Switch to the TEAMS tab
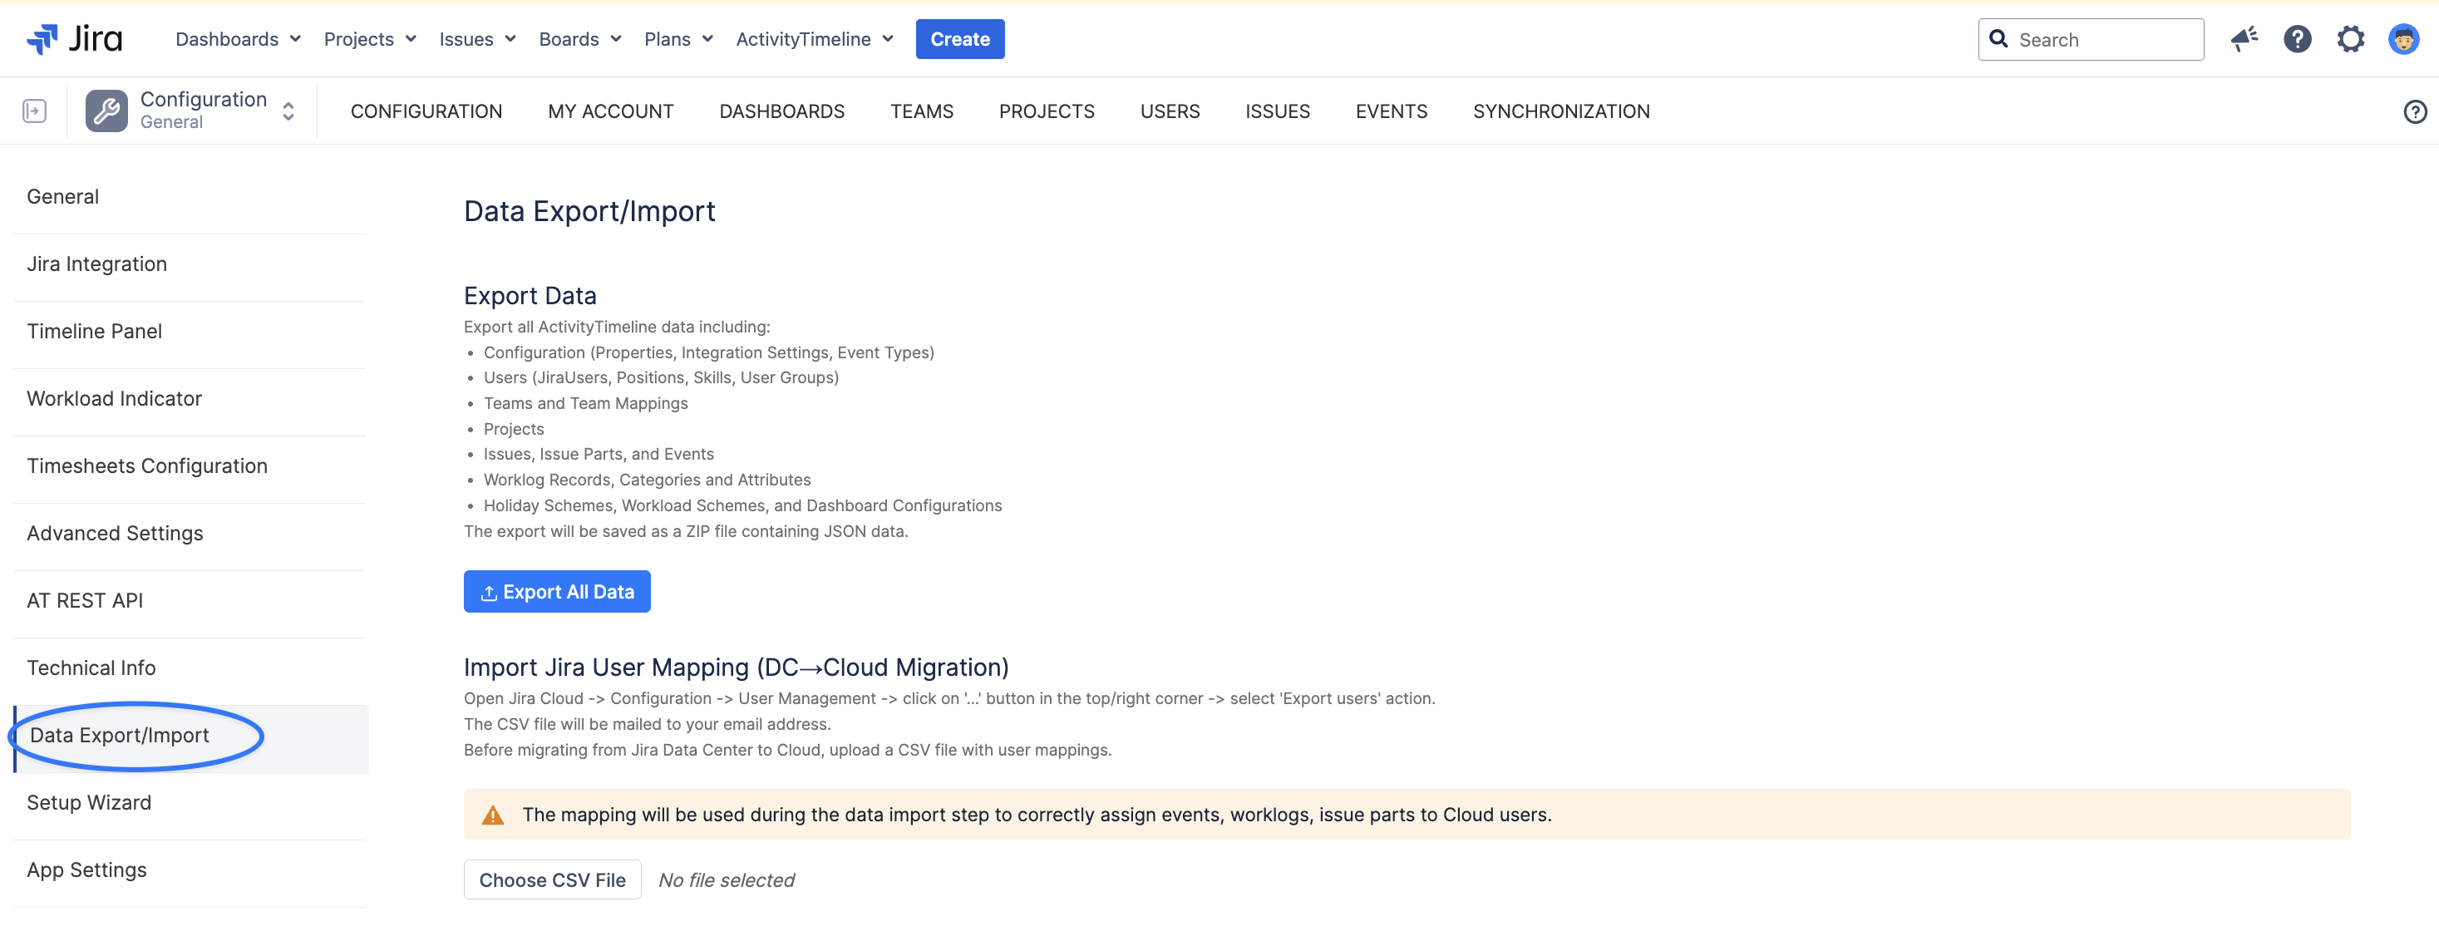The height and width of the screenshot is (931, 2439). [x=921, y=111]
